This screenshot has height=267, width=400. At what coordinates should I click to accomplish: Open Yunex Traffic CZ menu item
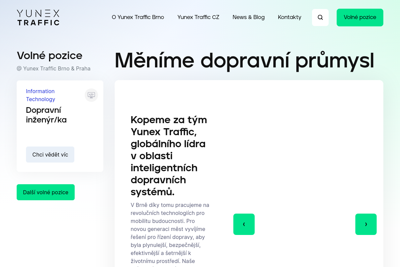click(198, 17)
